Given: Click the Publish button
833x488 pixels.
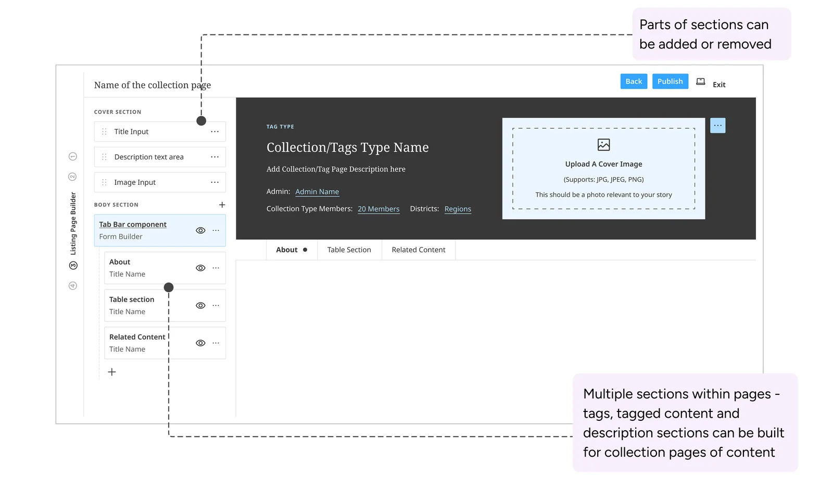Looking at the screenshot, I should 670,81.
